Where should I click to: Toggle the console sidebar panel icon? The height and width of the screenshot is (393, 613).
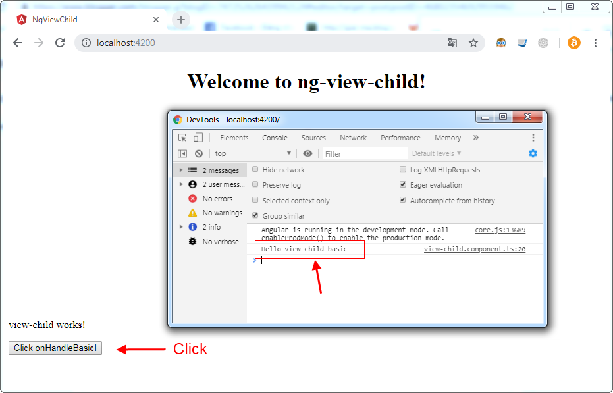click(183, 153)
